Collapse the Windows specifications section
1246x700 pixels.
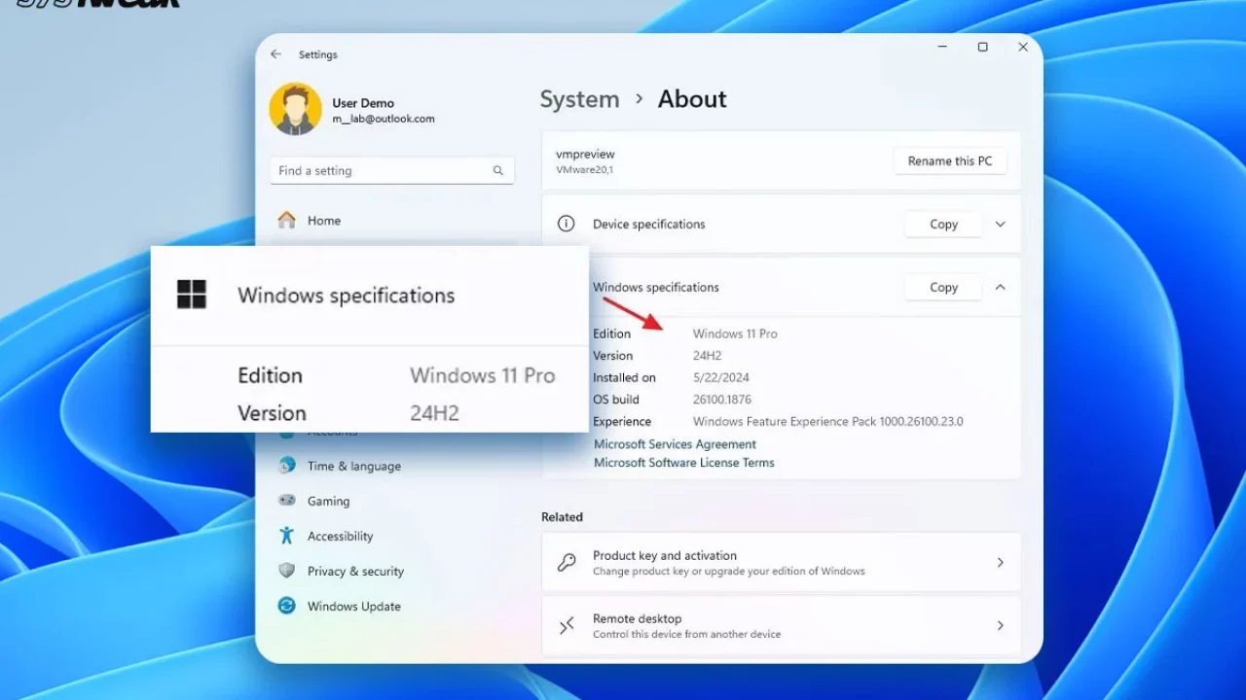tap(1000, 288)
